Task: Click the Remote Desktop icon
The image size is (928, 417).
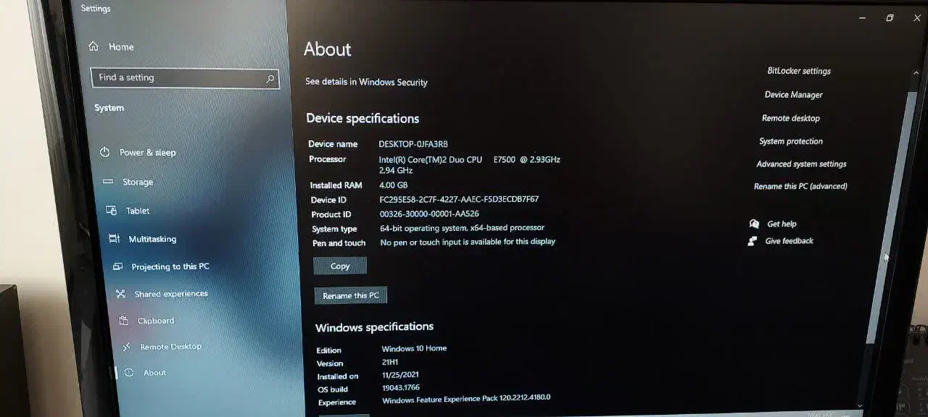Action: 126,347
